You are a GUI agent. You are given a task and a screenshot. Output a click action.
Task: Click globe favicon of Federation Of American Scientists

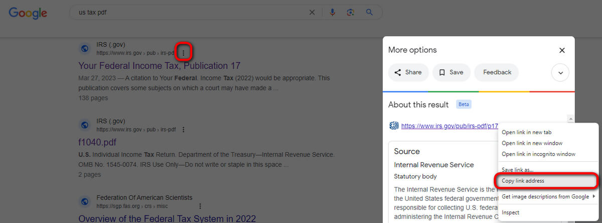coord(85,201)
